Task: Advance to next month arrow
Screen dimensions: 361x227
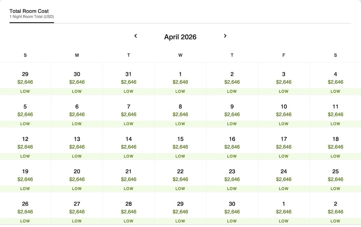Action: pyautogui.click(x=225, y=36)
